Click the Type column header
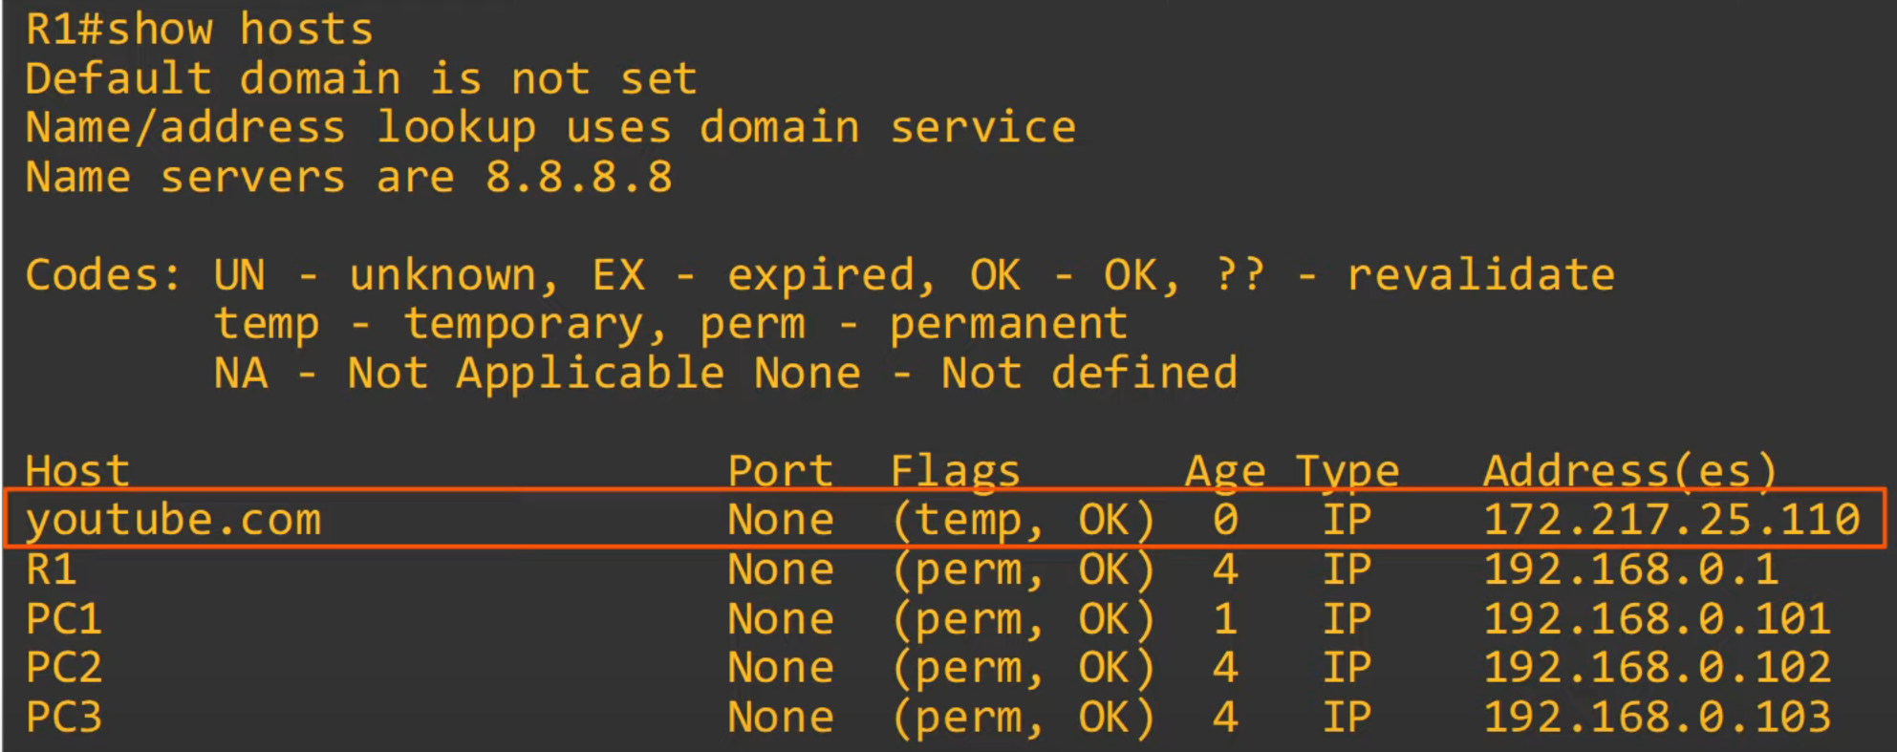 pos(1347,471)
